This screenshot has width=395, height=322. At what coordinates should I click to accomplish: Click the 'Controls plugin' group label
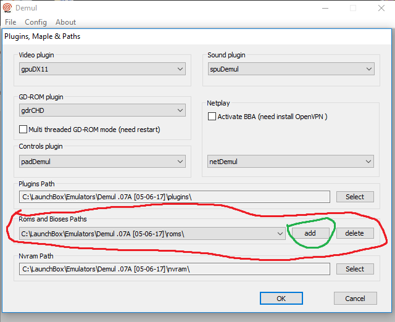tap(41, 146)
